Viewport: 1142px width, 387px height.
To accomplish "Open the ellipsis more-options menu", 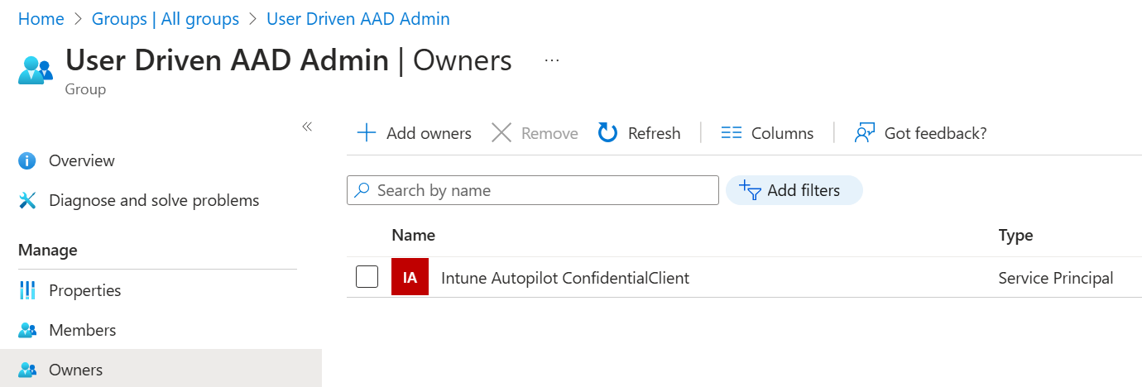I will pos(552,61).
